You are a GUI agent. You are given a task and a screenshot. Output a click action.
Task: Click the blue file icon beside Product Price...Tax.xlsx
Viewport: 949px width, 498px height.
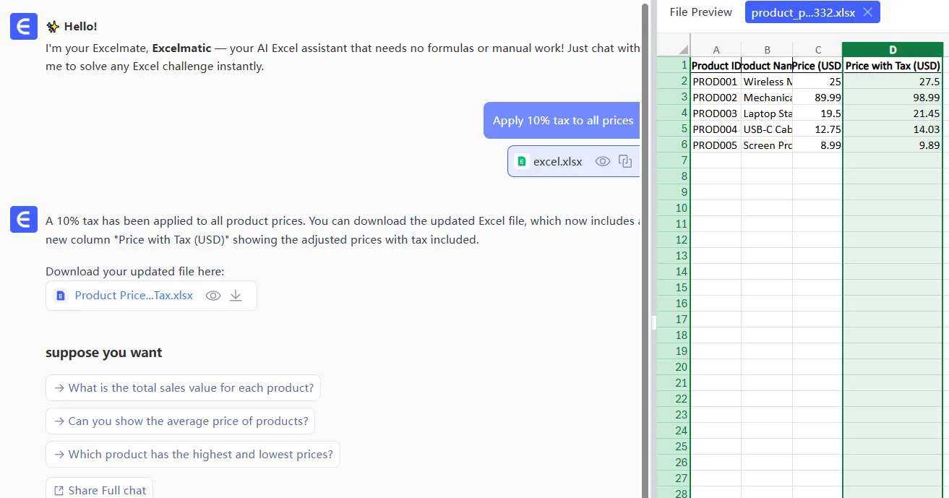pos(61,296)
